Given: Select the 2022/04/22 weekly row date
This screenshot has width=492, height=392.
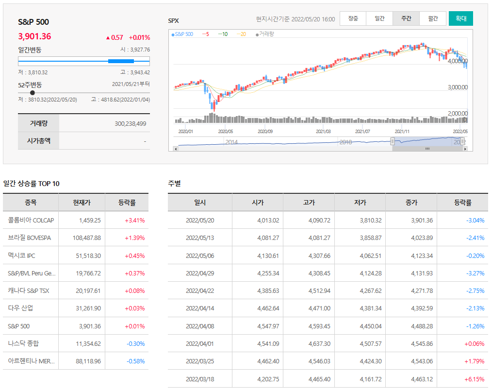Looking at the screenshot, I should click(200, 291).
